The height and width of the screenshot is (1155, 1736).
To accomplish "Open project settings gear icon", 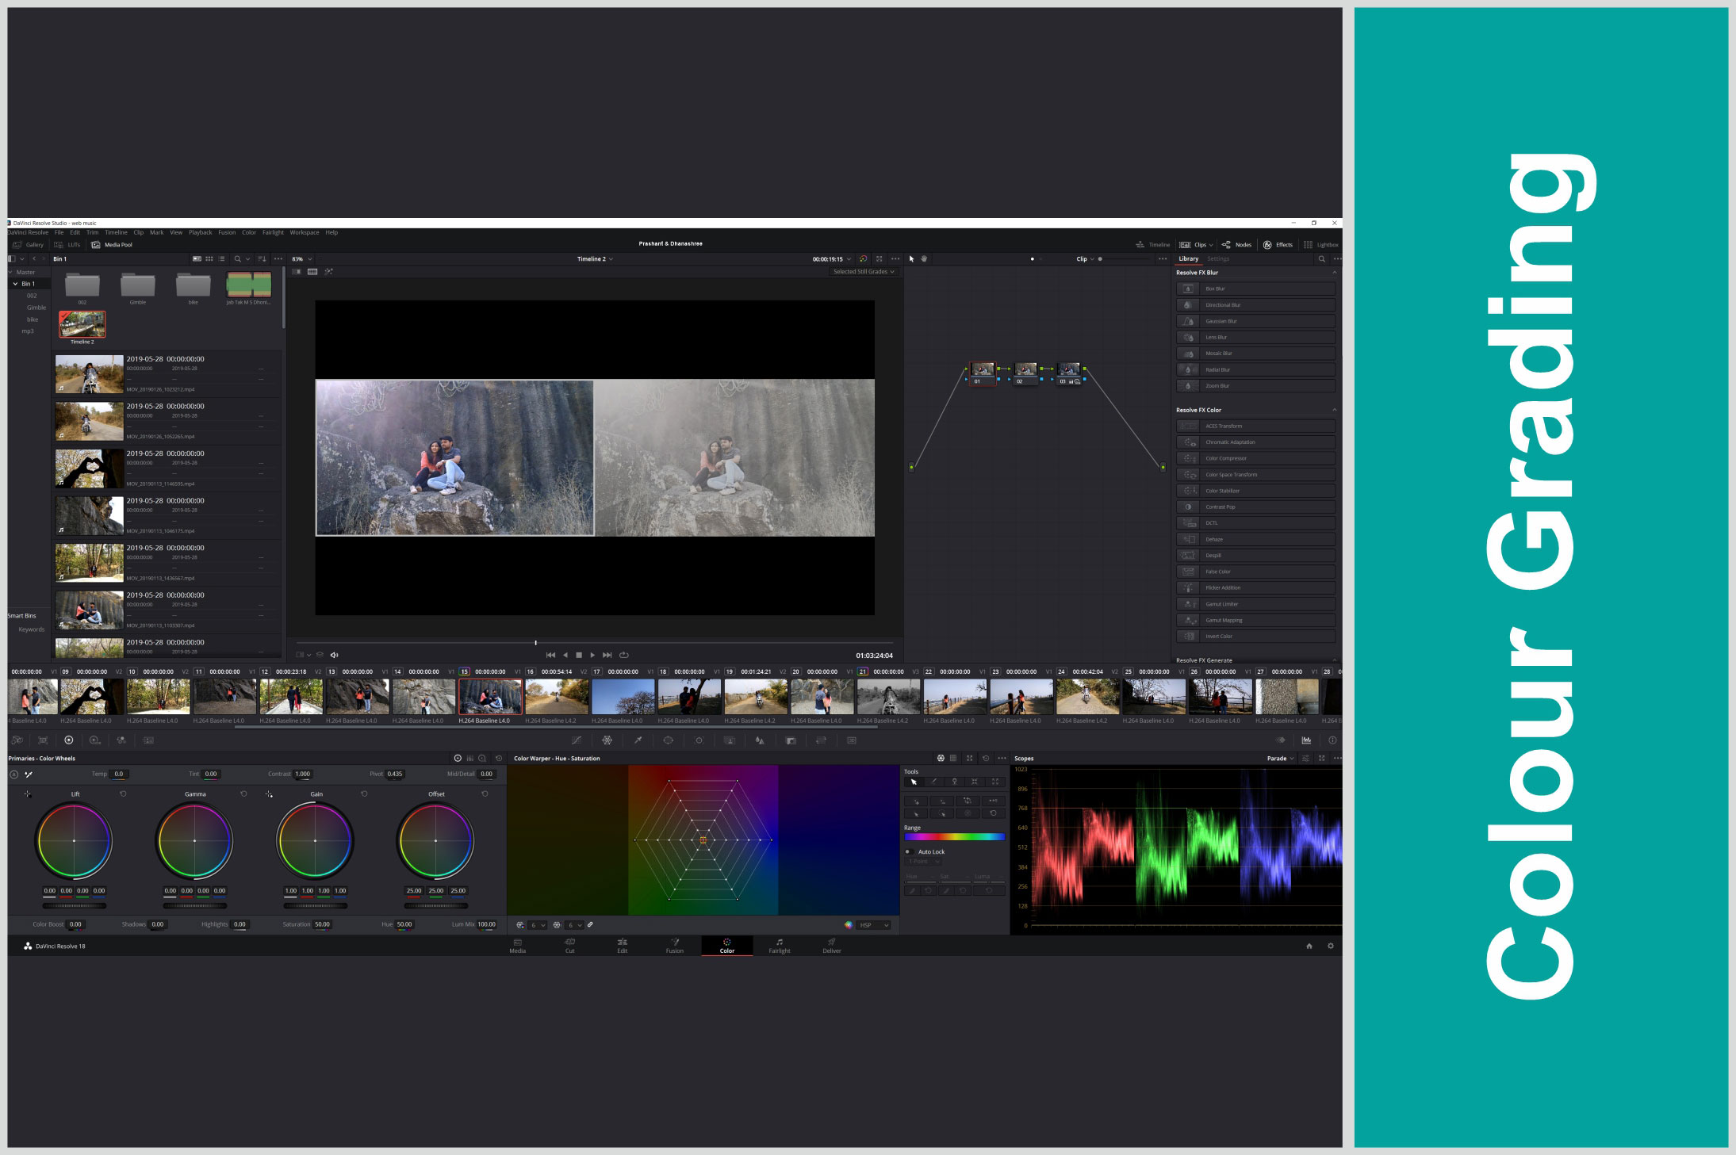I will (x=1331, y=946).
